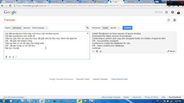The height and width of the screenshot is (103, 184).
Task: Select all translated text icon
Action: [97, 51]
